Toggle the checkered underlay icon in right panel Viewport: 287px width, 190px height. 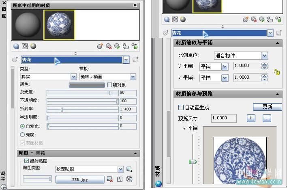(175, 19)
